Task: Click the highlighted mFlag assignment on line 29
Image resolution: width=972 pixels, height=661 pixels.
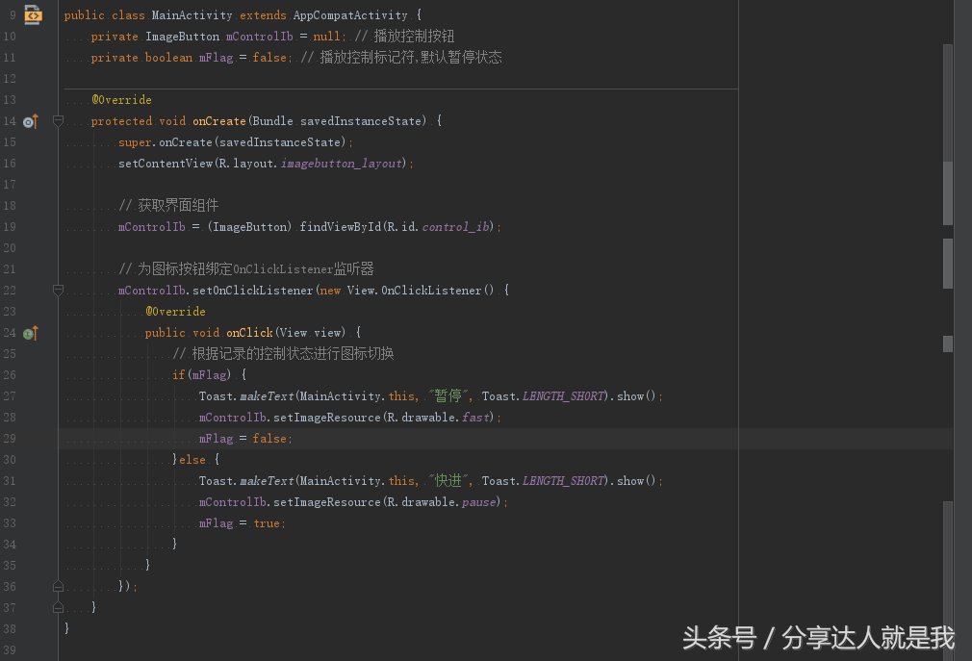Action: [x=243, y=438]
